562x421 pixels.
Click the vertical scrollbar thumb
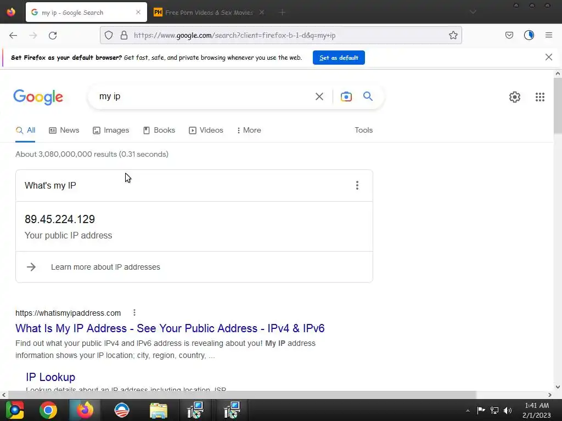pos(558,106)
